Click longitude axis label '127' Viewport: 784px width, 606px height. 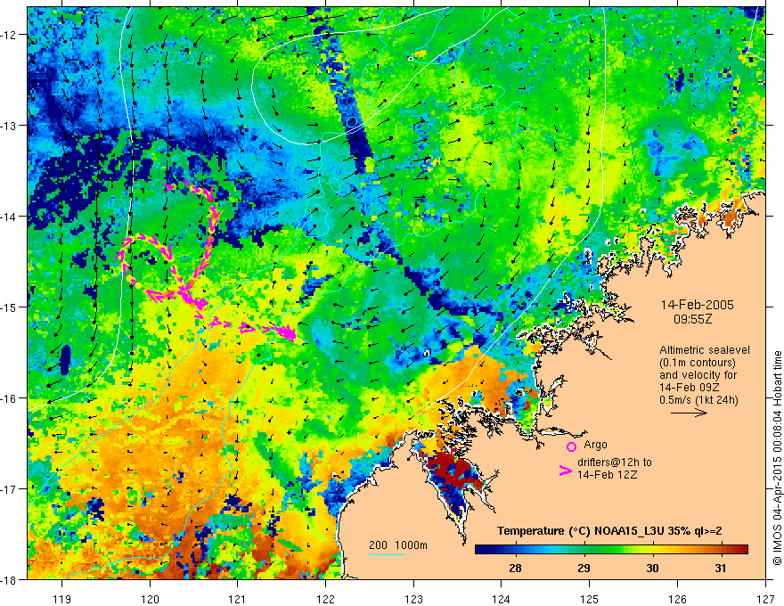click(765, 600)
